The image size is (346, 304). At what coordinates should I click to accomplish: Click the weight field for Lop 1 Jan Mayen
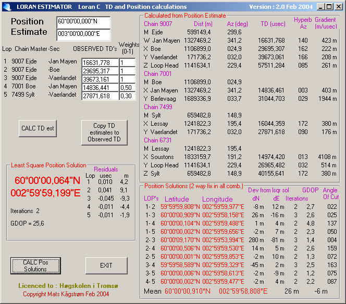pos(127,62)
